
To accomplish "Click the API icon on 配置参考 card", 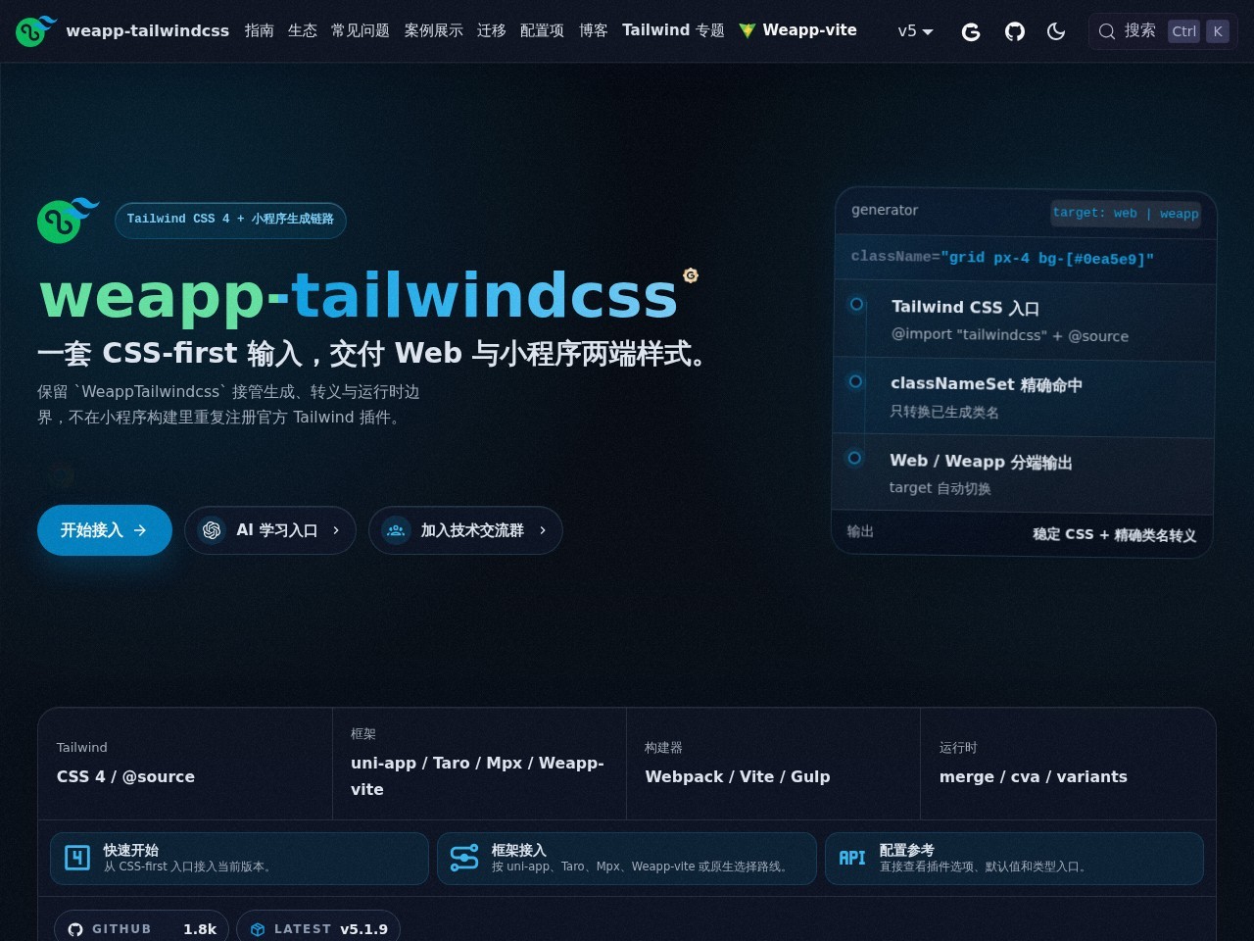I will (x=852, y=858).
